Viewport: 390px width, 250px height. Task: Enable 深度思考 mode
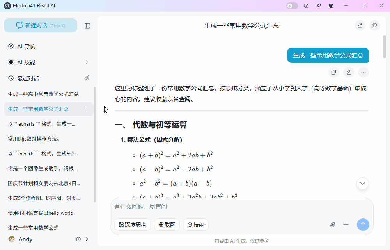pyautogui.click(x=133, y=225)
